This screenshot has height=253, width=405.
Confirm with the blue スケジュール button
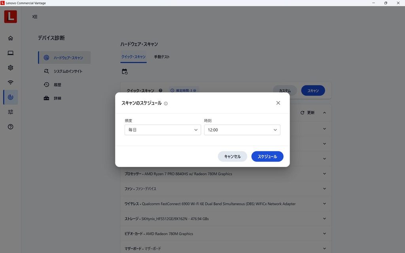(x=267, y=157)
